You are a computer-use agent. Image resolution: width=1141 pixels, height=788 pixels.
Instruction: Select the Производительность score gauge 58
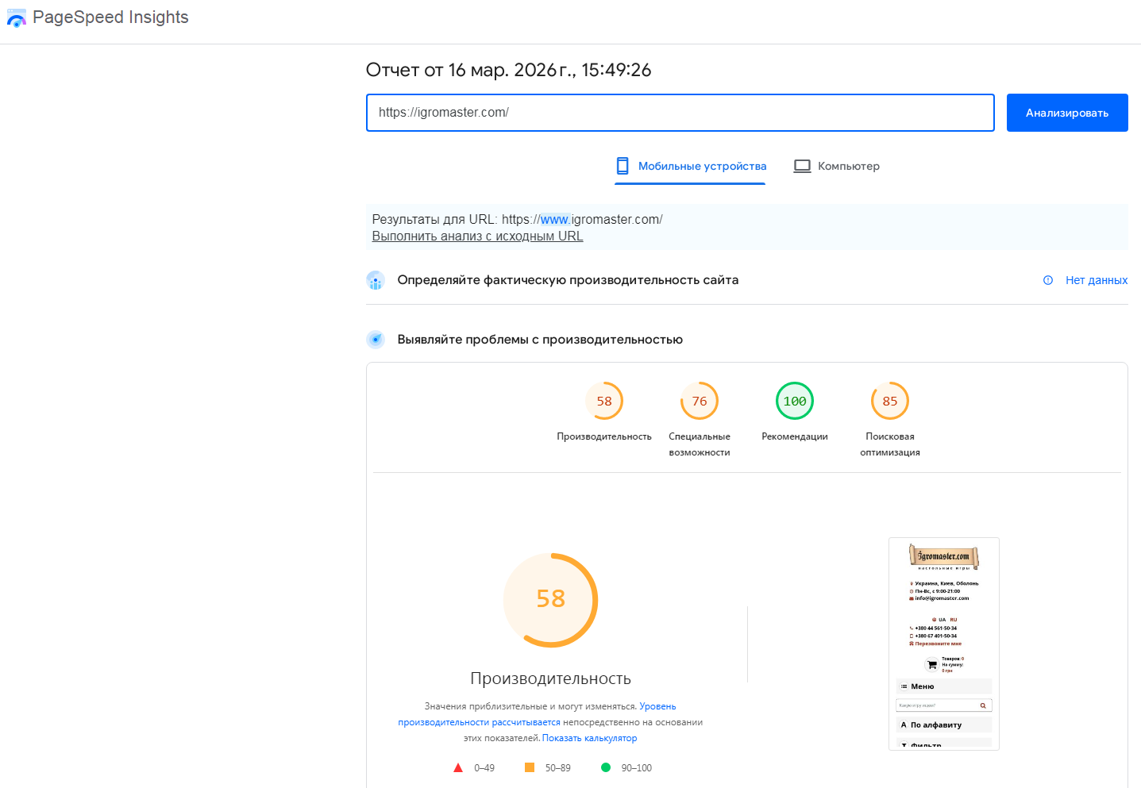[604, 402]
